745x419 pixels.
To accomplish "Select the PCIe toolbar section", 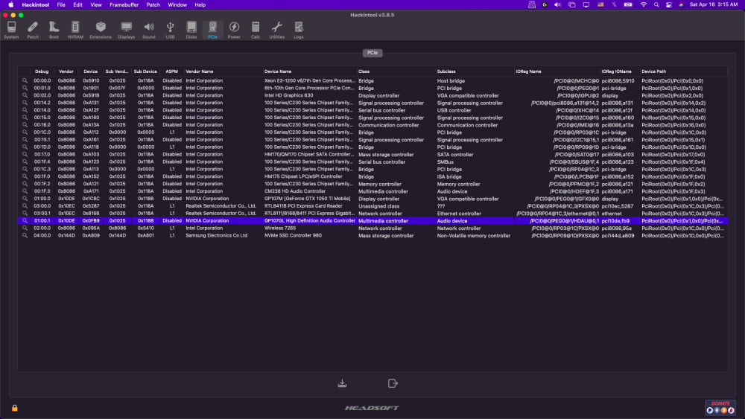I will coord(212,30).
